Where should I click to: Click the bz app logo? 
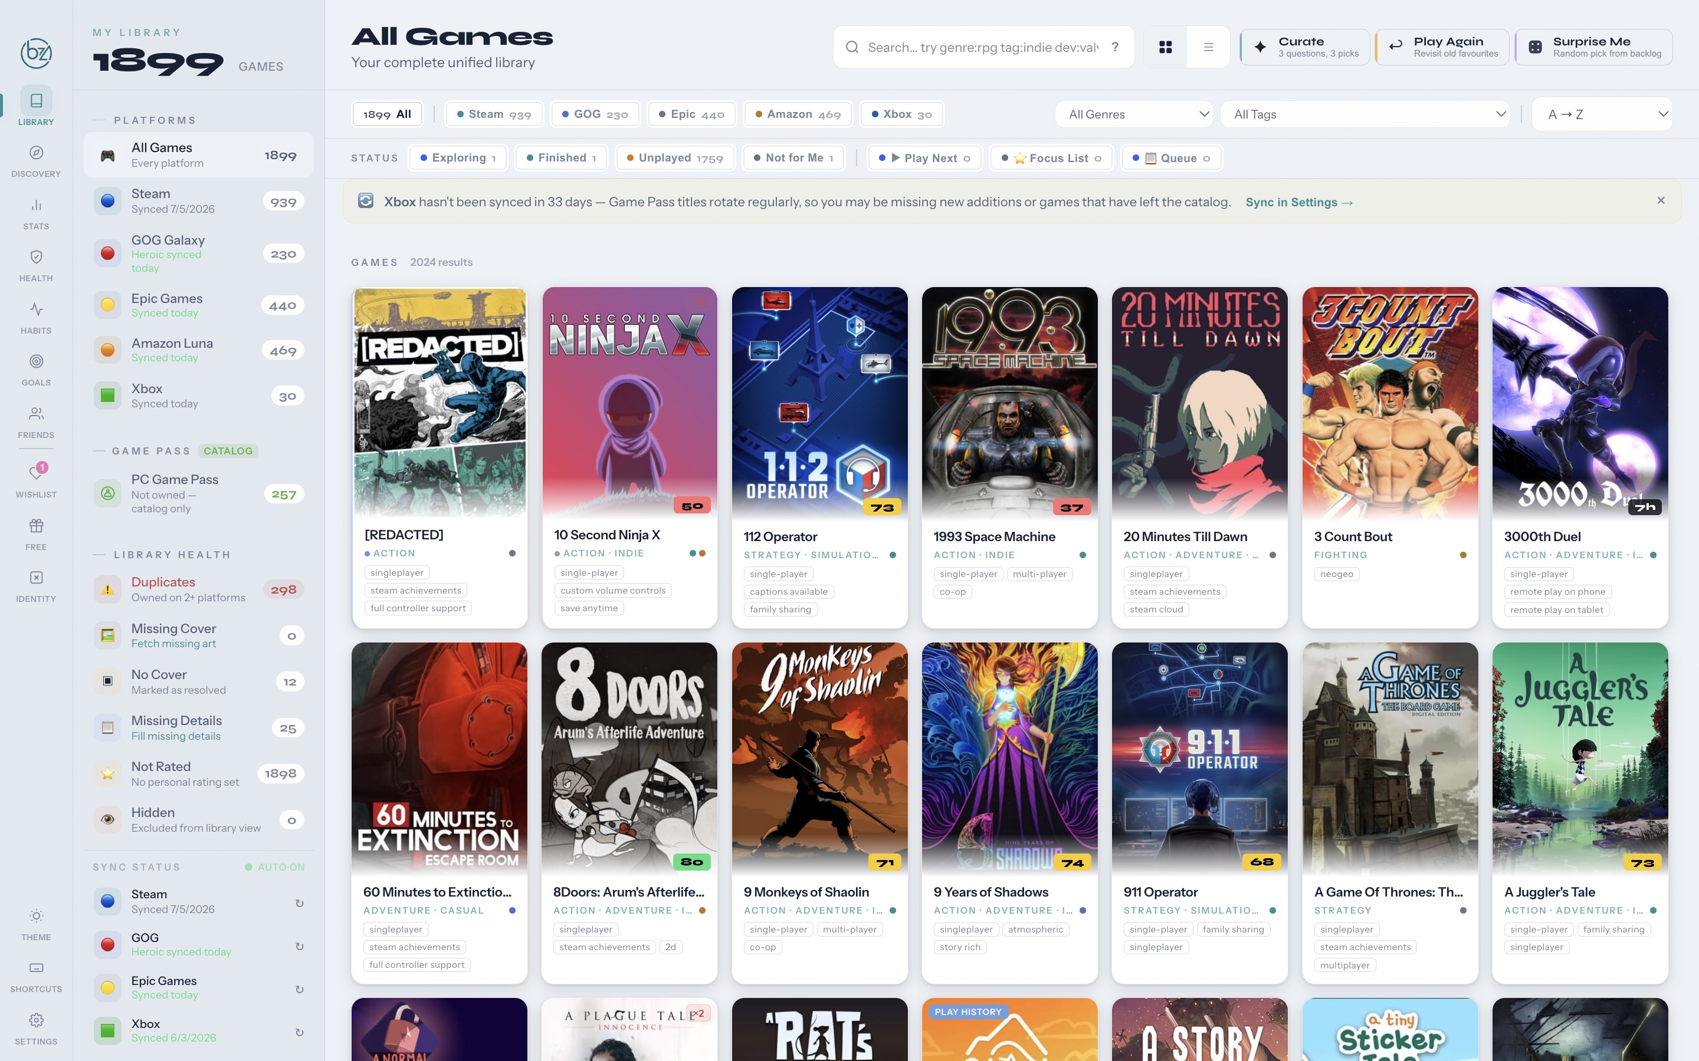pos(36,52)
